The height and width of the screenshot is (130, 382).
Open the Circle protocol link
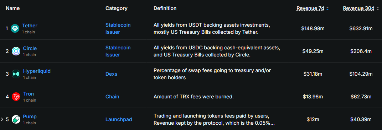click(30, 48)
